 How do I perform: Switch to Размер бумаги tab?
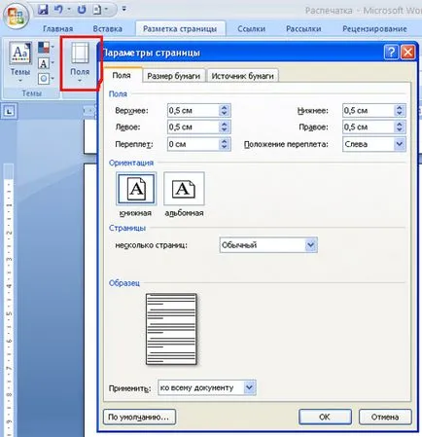[x=173, y=76]
